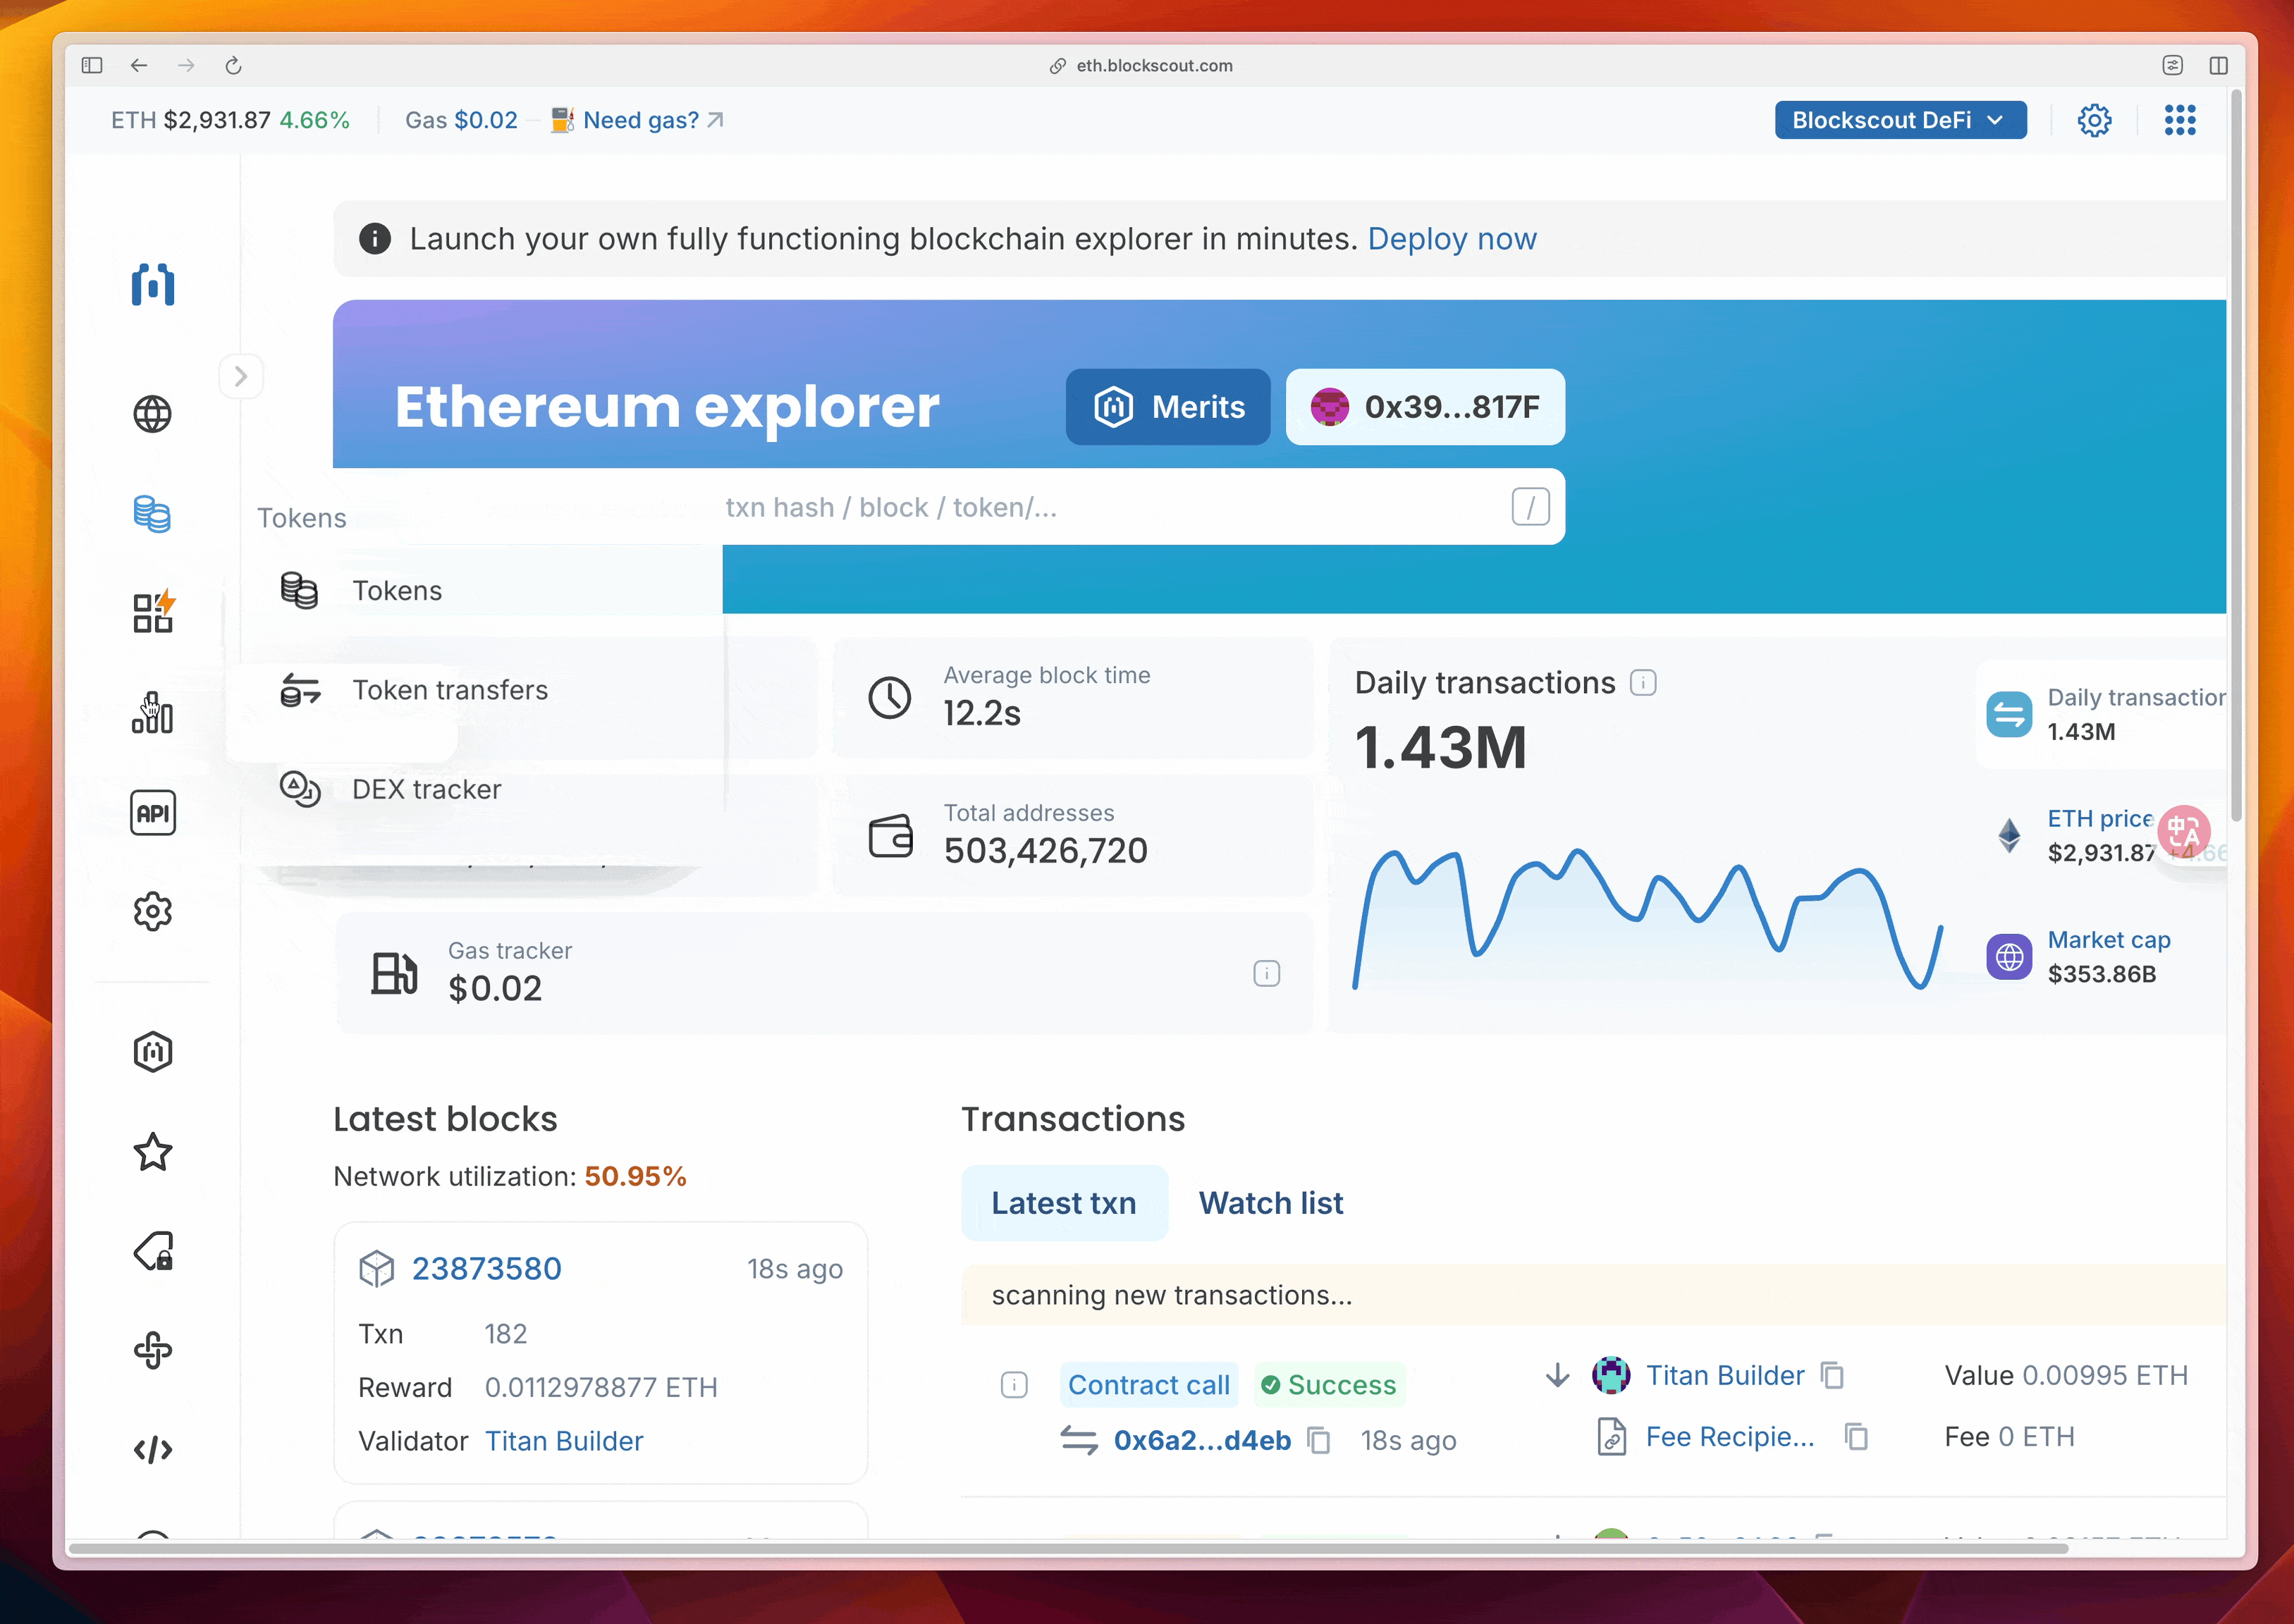Viewport: 2294px width, 1624px height.
Task: Click the Daily transactions info icon
Action: coord(1643,683)
